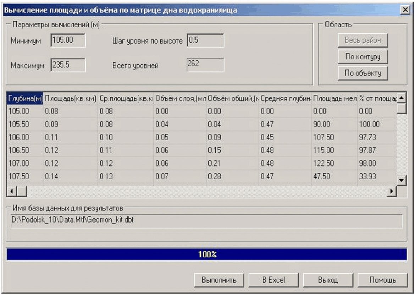Open help with Помощь button
Viewport: 415px width, 295px height.
pos(383,279)
